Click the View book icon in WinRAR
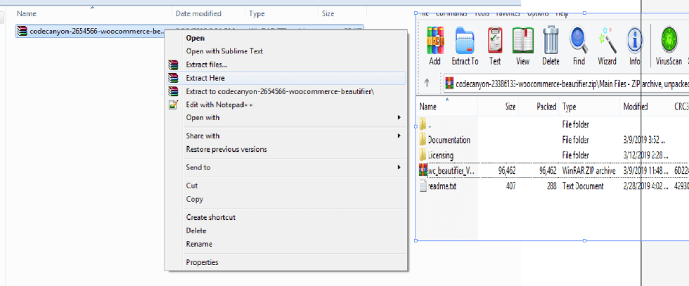Viewport: 689px width, 286px height. point(523,40)
